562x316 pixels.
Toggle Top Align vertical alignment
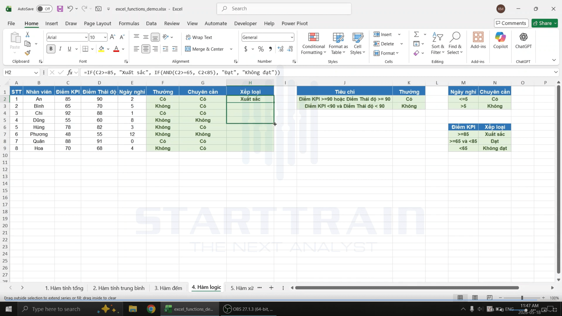click(136, 37)
